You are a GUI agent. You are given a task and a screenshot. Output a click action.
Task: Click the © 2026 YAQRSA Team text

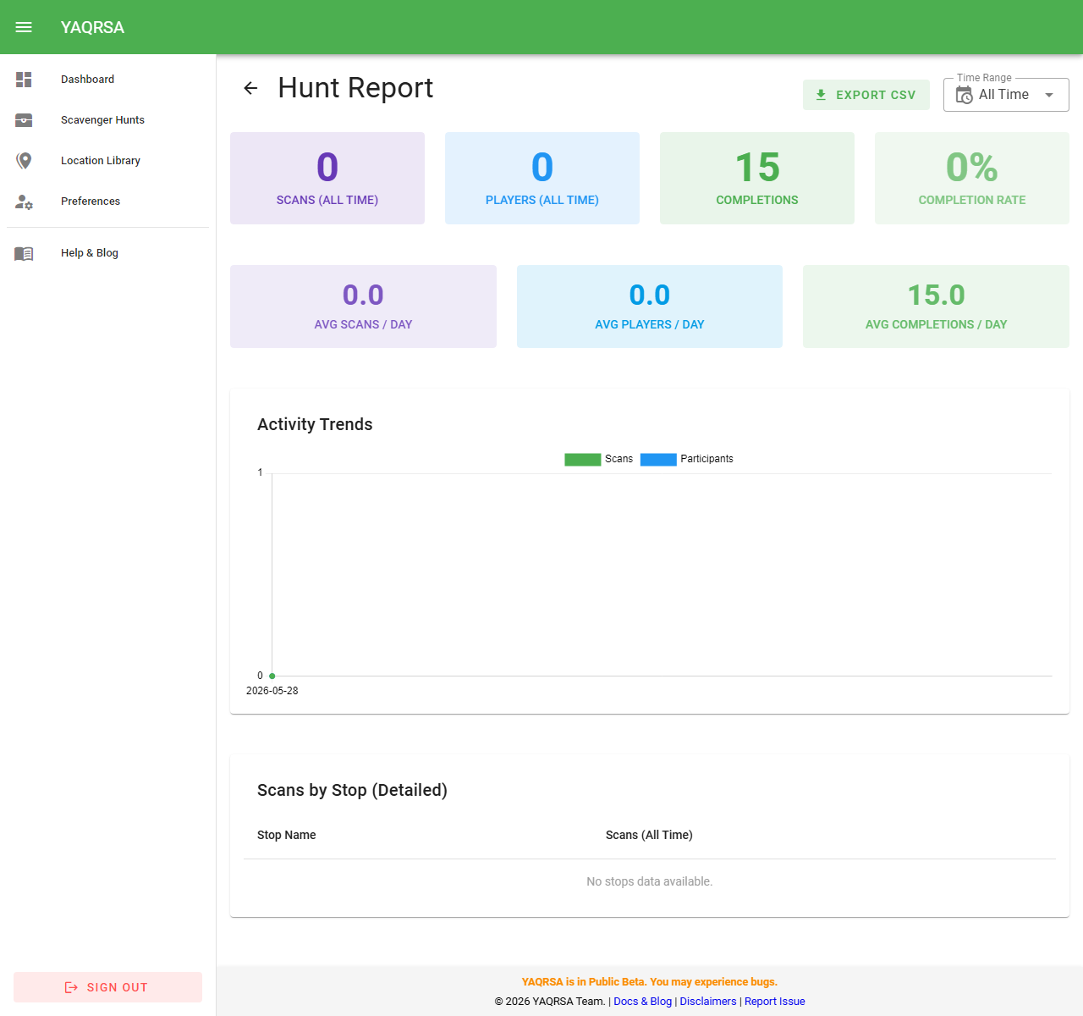tap(550, 1001)
